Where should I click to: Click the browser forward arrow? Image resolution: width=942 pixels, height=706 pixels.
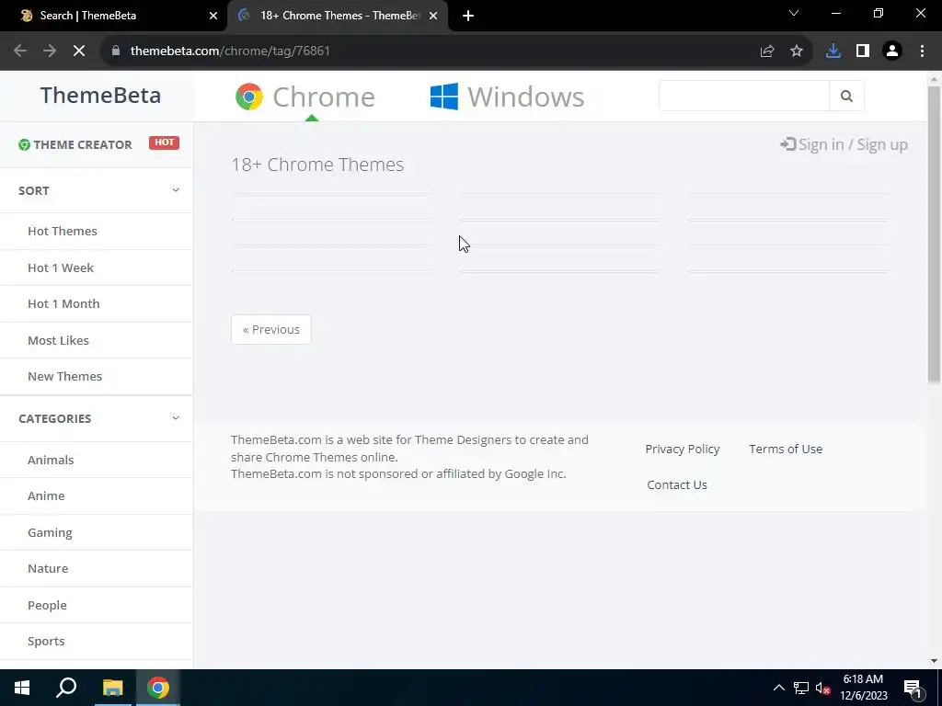(50, 51)
